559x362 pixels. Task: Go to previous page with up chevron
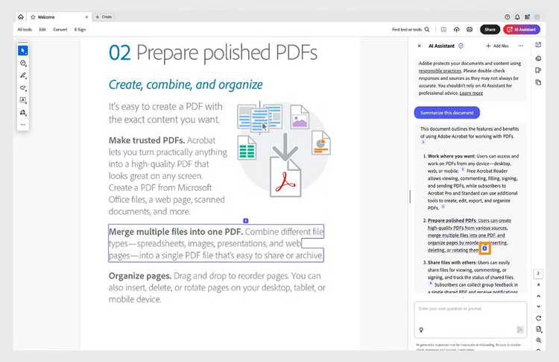coord(538,296)
